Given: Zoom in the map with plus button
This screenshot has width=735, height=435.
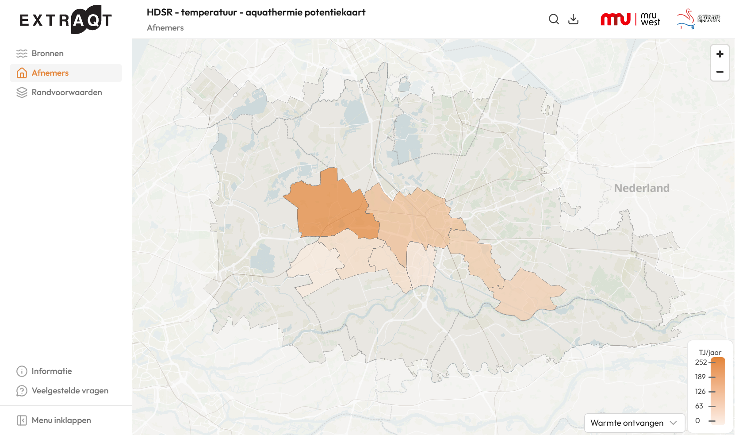Looking at the screenshot, I should coord(720,54).
